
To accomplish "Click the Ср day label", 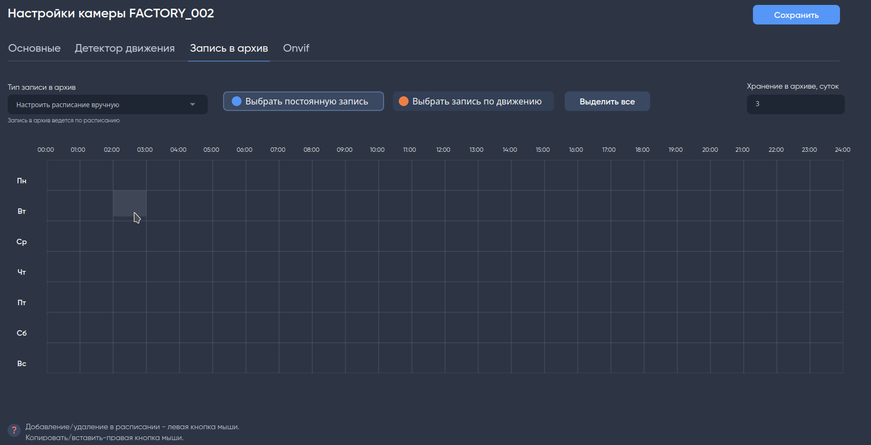I will pos(22,242).
